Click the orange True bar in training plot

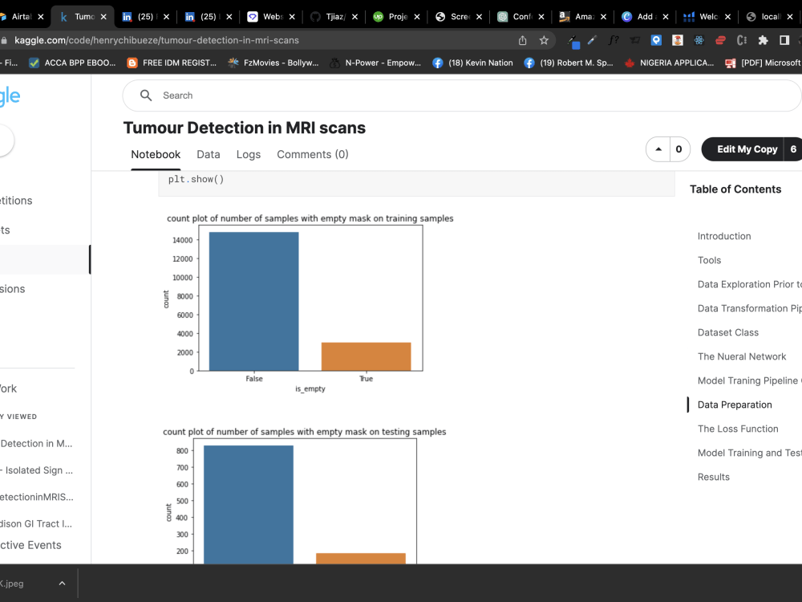[366, 356]
